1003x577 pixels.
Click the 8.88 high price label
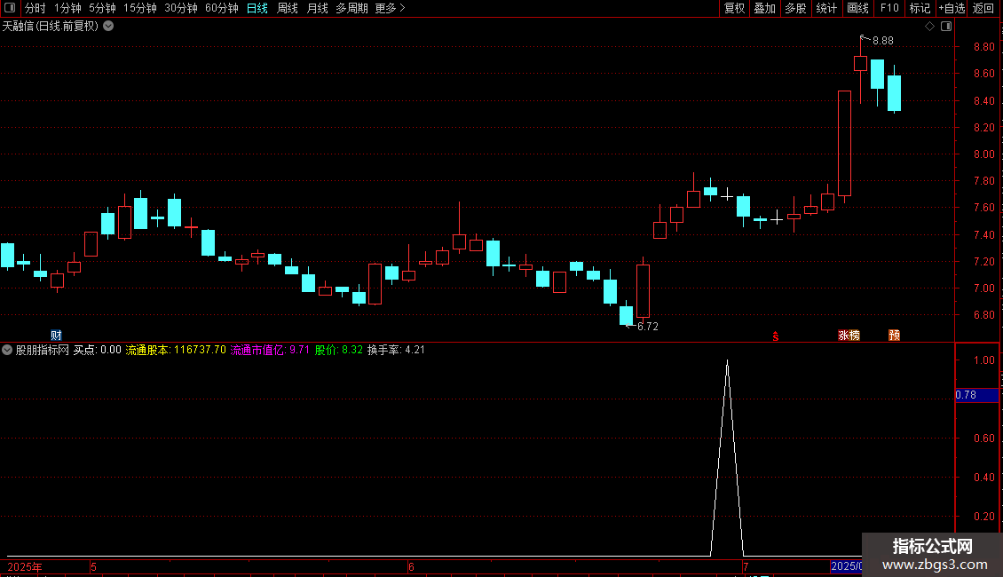883,40
